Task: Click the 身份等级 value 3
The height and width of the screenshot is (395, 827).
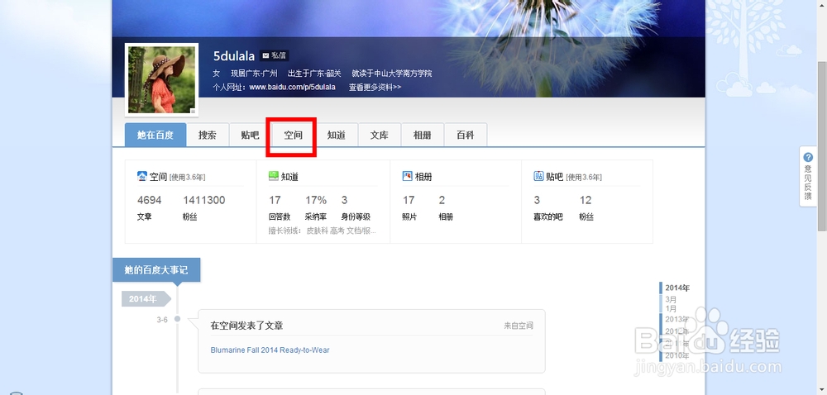Action: click(344, 200)
